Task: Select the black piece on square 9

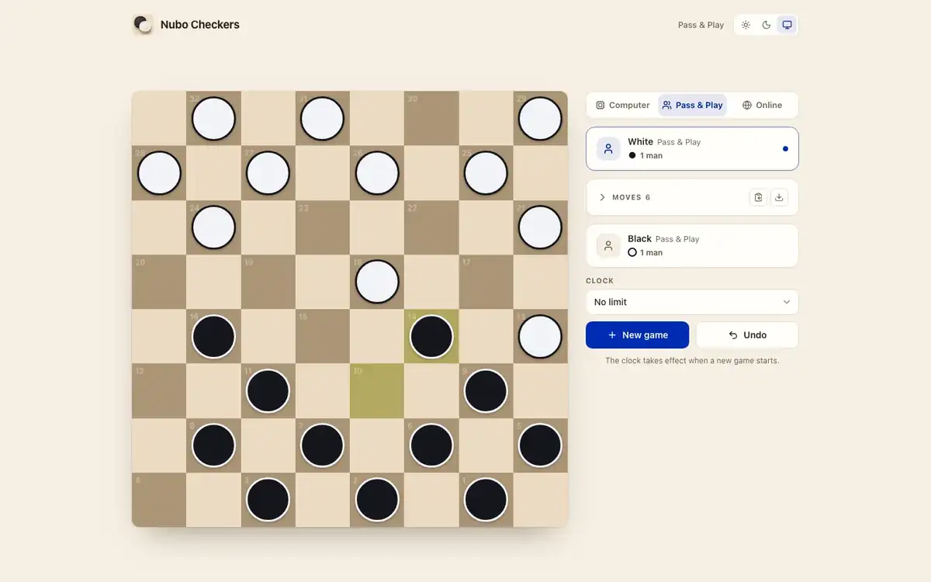Action: click(486, 391)
